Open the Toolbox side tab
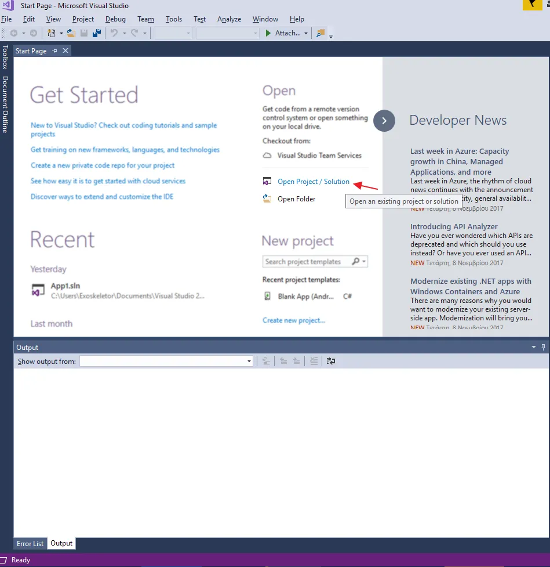Viewport: 550px width, 567px height. [x=5, y=57]
